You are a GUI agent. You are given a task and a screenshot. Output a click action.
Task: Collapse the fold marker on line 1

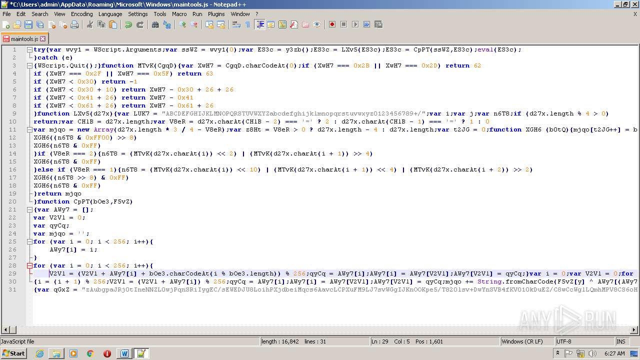pos(29,49)
